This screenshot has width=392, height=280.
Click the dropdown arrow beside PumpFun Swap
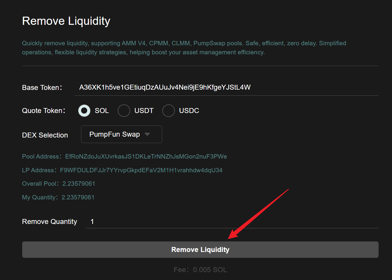147,134
